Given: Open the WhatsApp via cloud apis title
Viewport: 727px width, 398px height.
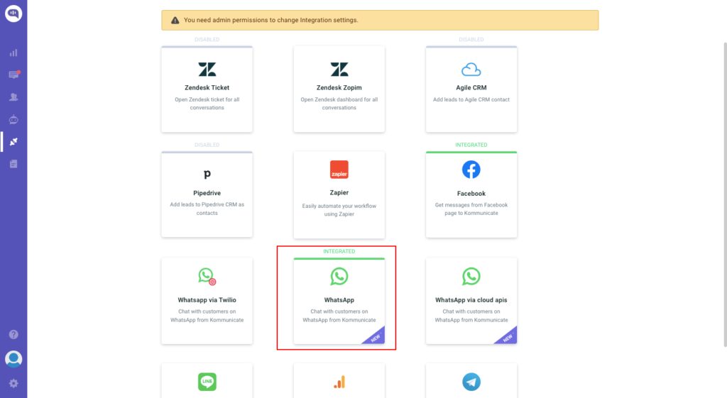Looking at the screenshot, I should (471, 300).
